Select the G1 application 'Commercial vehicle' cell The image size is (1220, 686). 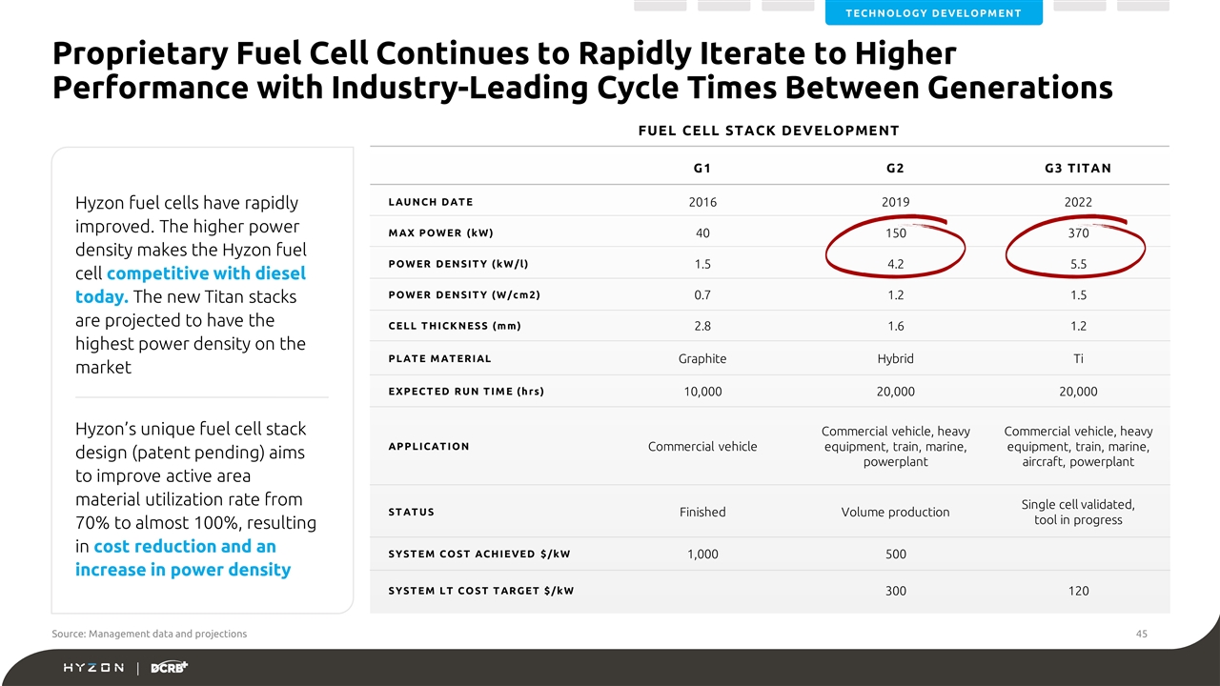point(702,447)
